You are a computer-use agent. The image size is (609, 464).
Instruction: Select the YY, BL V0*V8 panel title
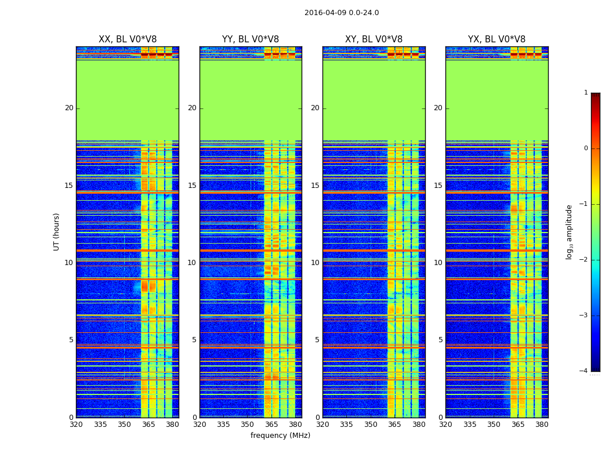[251, 39]
